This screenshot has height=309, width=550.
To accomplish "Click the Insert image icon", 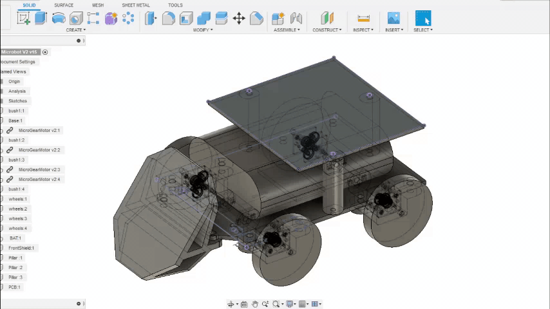I will pos(394,18).
